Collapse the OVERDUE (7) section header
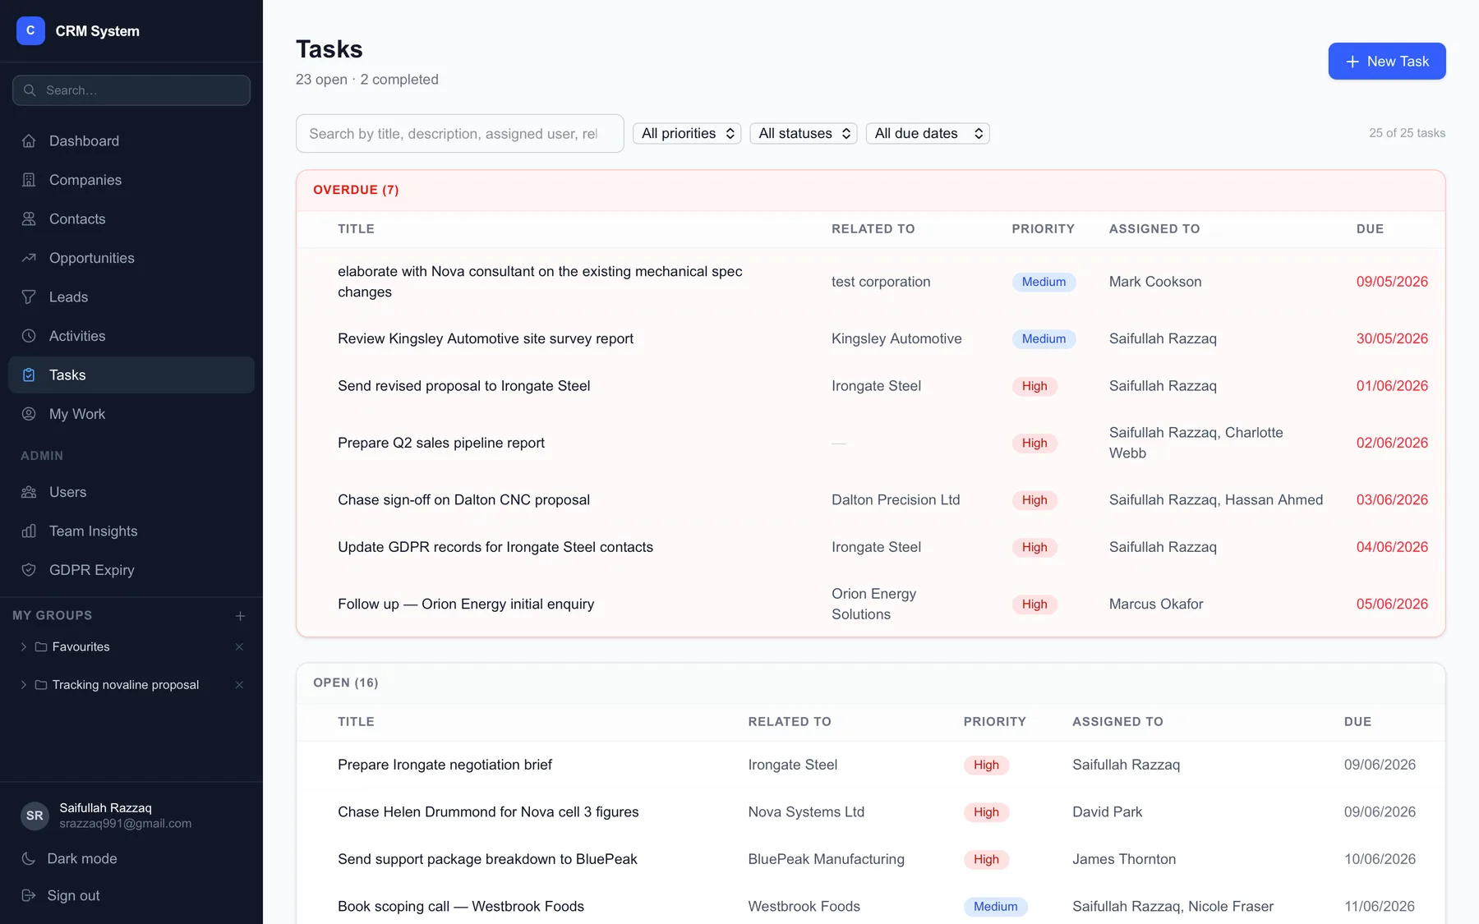 click(x=871, y=190)
